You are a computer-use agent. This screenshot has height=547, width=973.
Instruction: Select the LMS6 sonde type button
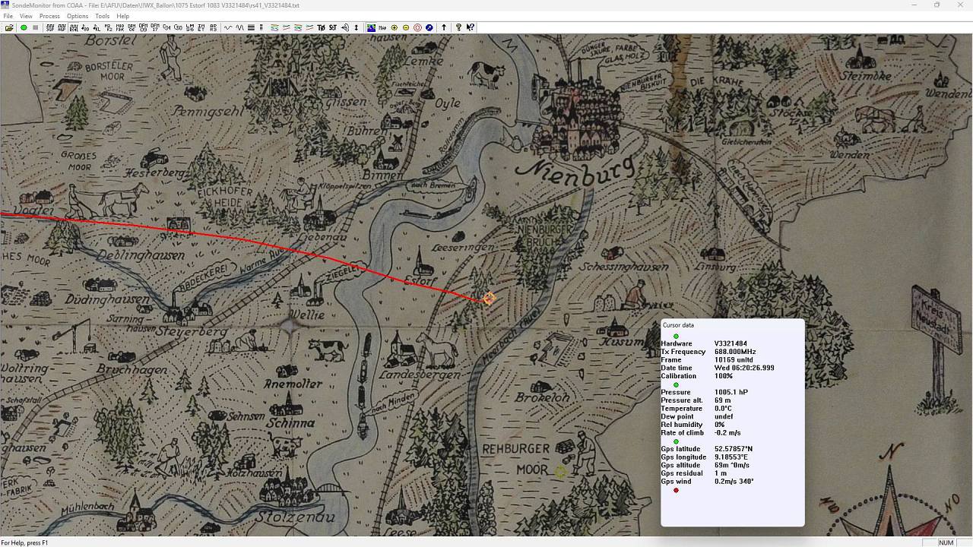190,27
